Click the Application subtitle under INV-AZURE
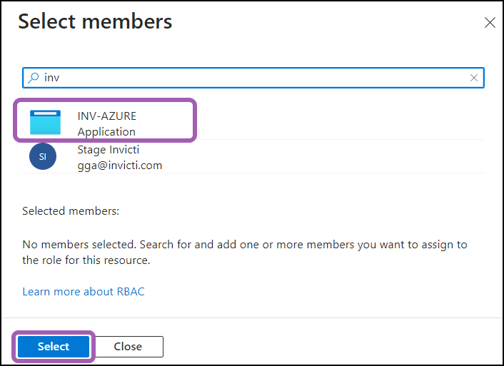Viewport: 504px width, 366px height. (x=106, y=132)
